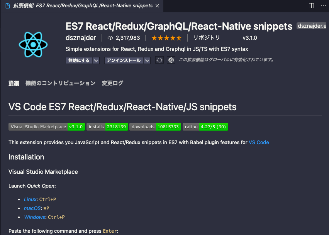The image size is (329, 235).
Task: Click the file icon on the extension tab
Action: [x=8, y=6]
